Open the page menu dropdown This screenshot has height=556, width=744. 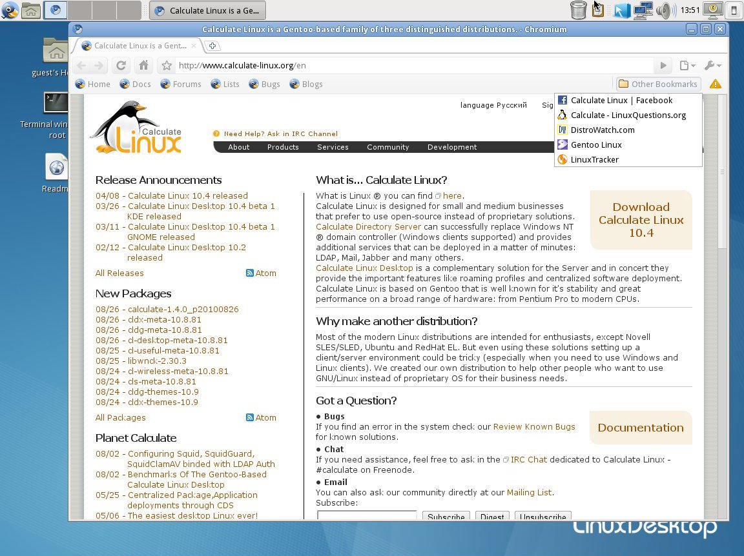(687, 65)
